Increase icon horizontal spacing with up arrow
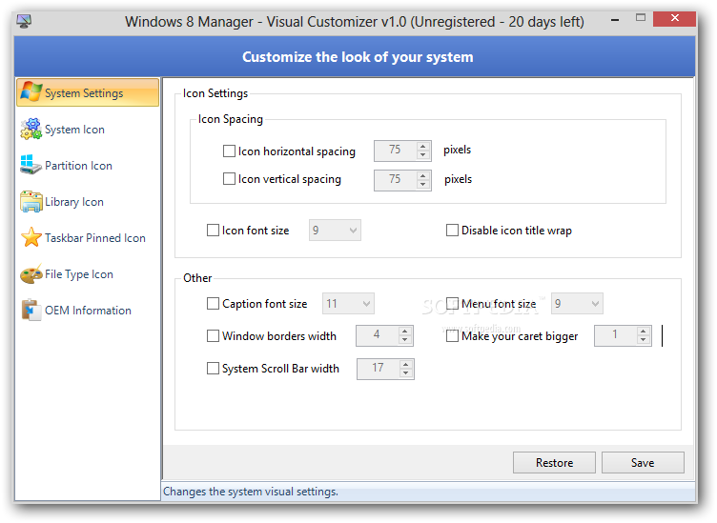Screen dimensions: 717x523 coord(423,147)
